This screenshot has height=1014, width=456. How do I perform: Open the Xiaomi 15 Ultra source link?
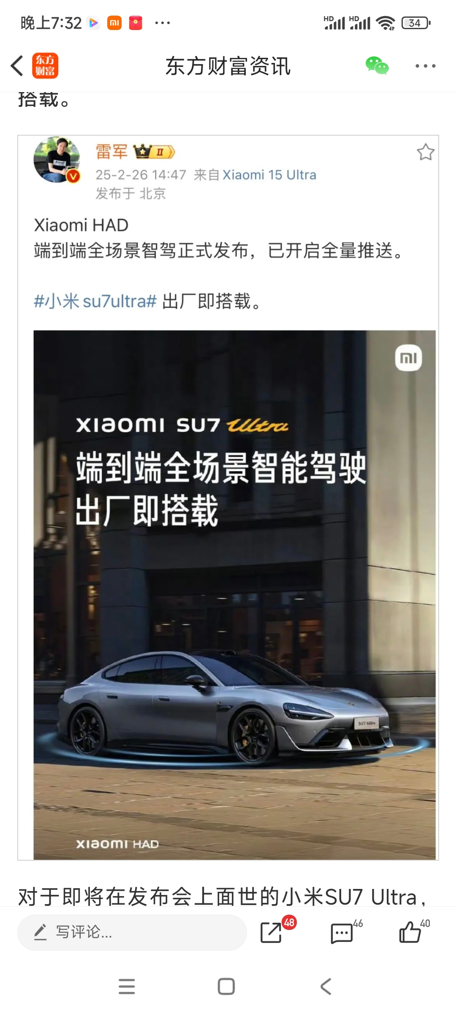[x=269, y=175]
